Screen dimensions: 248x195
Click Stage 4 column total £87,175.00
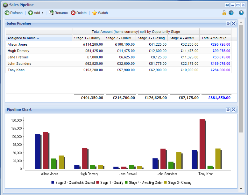[x=188, y=98]
